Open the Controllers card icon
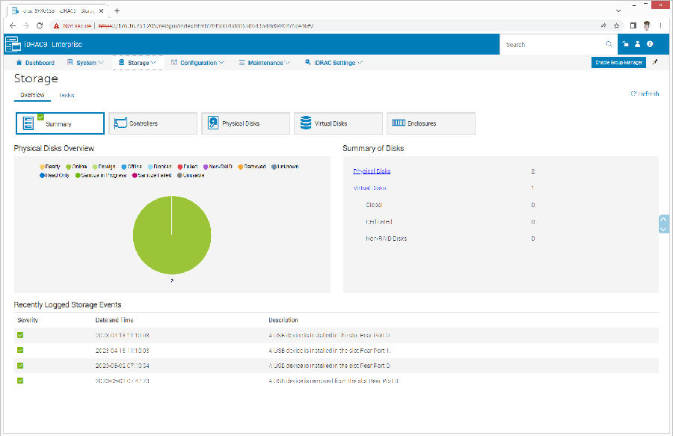This screenshot has height=436, width=673. 120,123
